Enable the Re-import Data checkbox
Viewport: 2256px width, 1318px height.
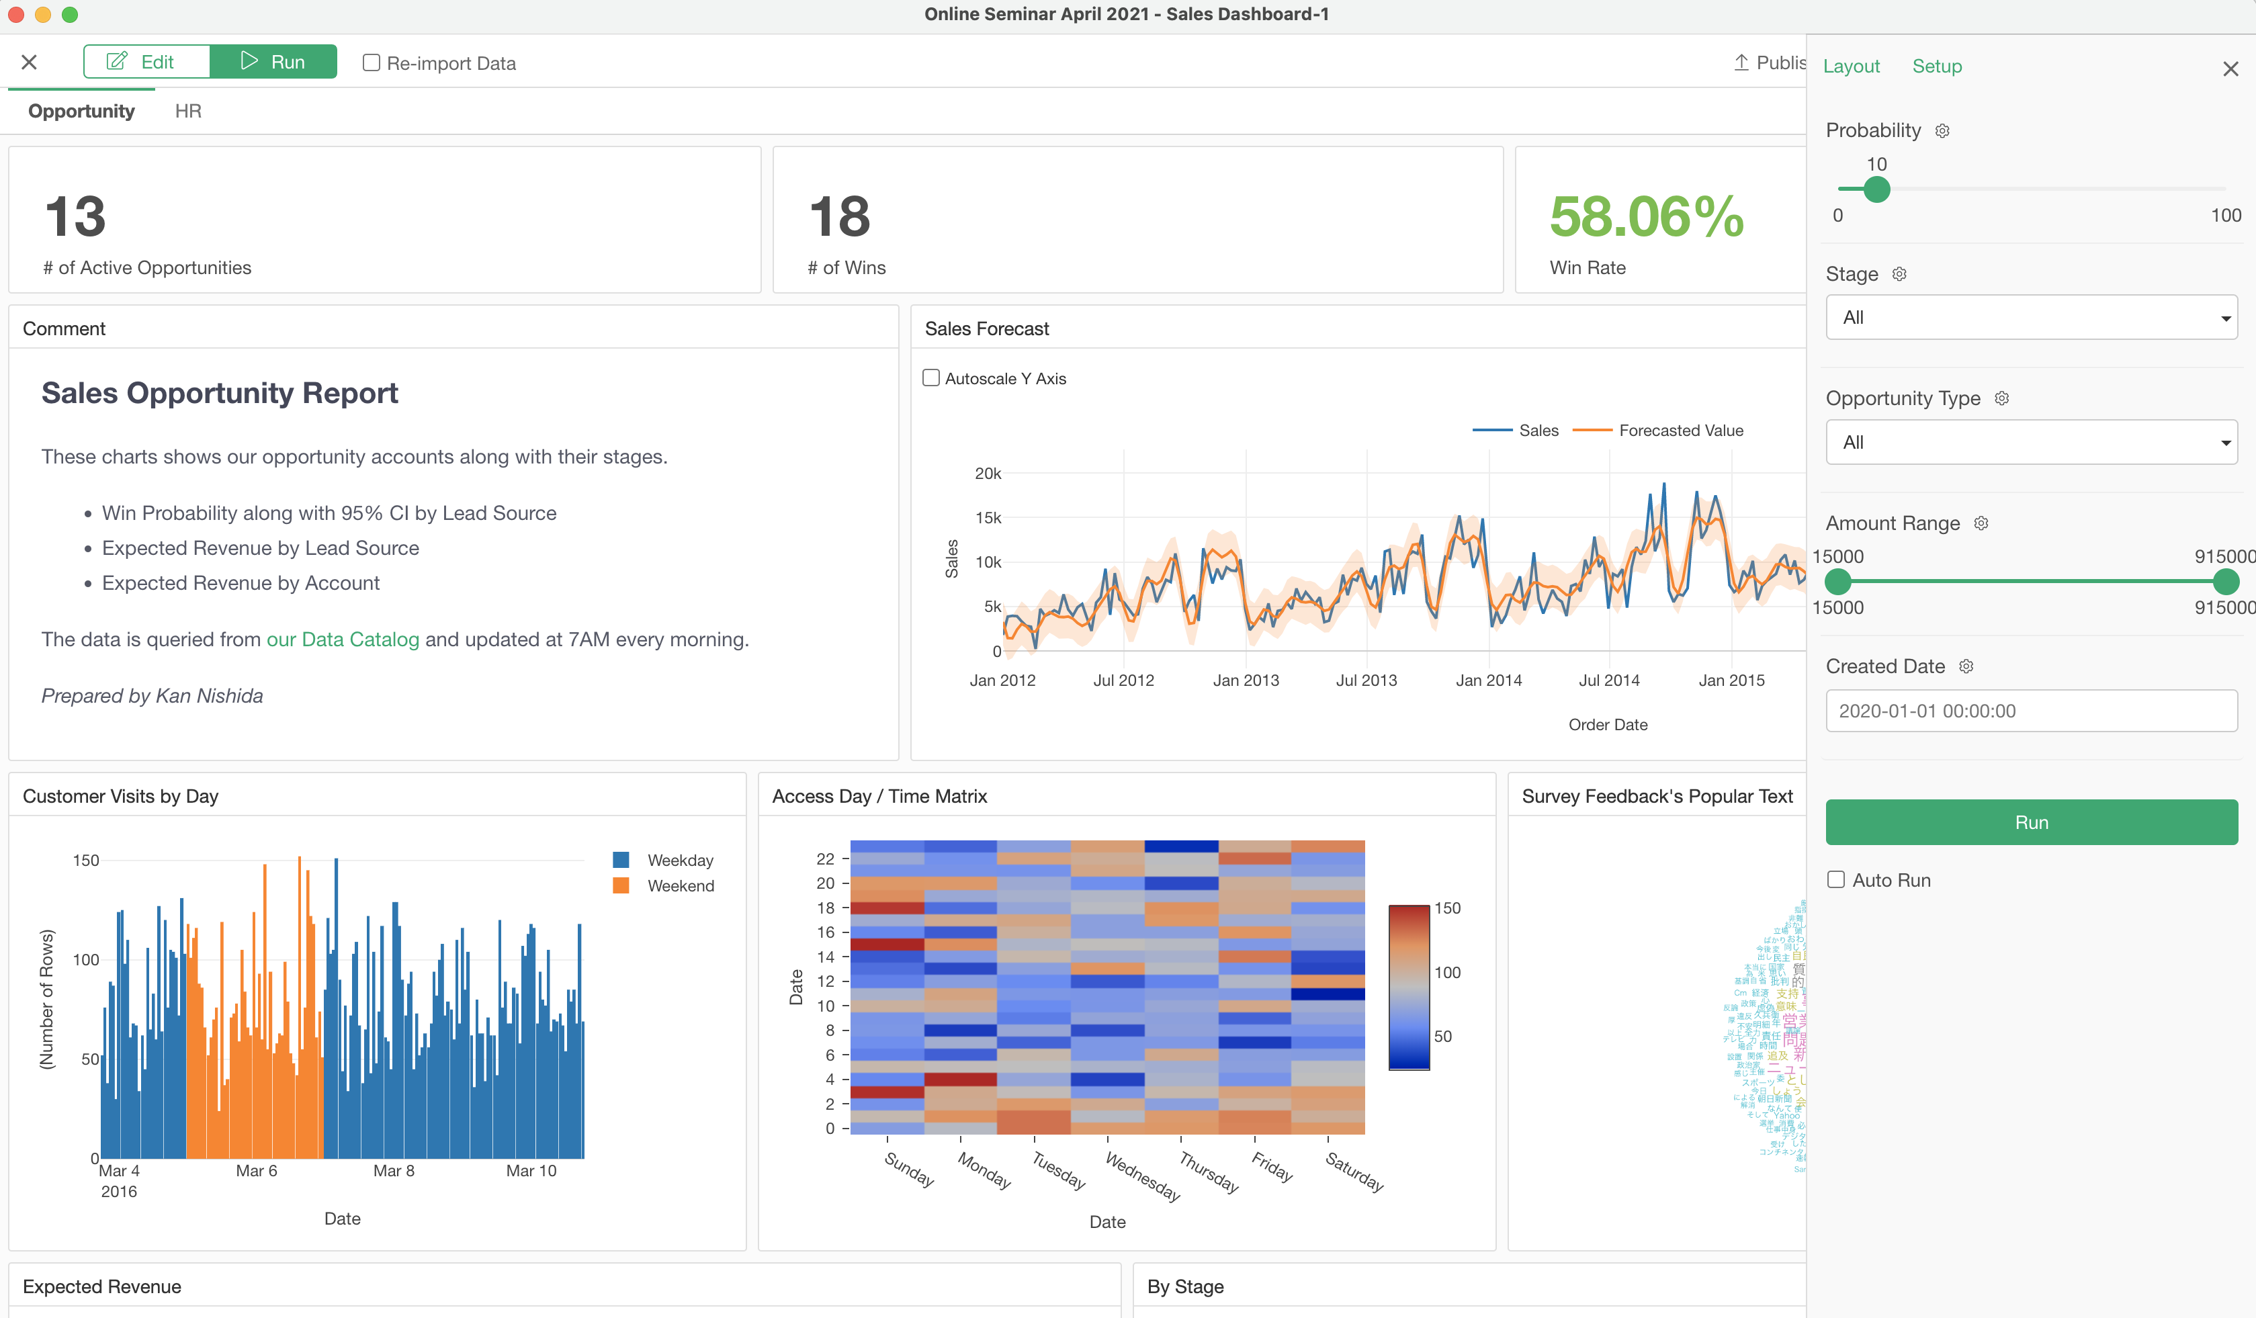tap(371, 62)
